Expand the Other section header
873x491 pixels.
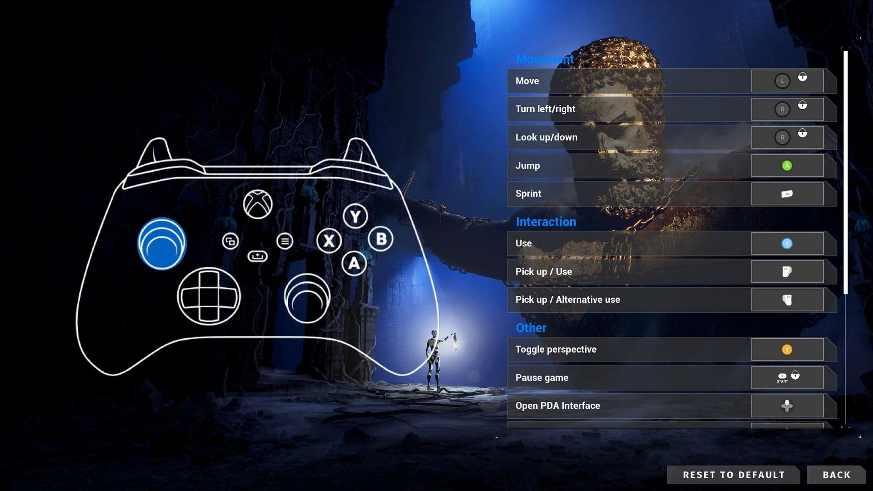tap(531, 327)
